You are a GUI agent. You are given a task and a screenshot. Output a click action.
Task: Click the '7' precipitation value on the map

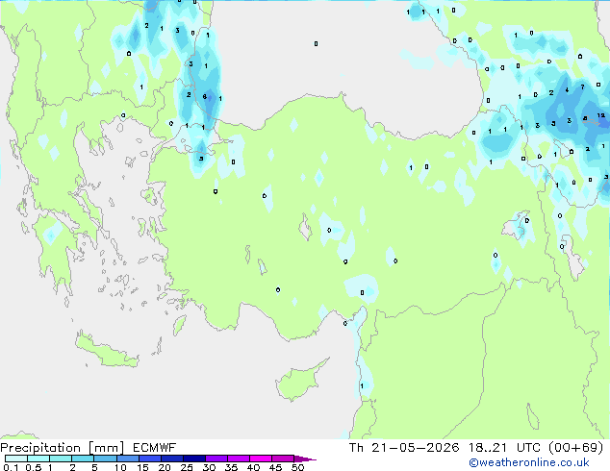(582, 87)
